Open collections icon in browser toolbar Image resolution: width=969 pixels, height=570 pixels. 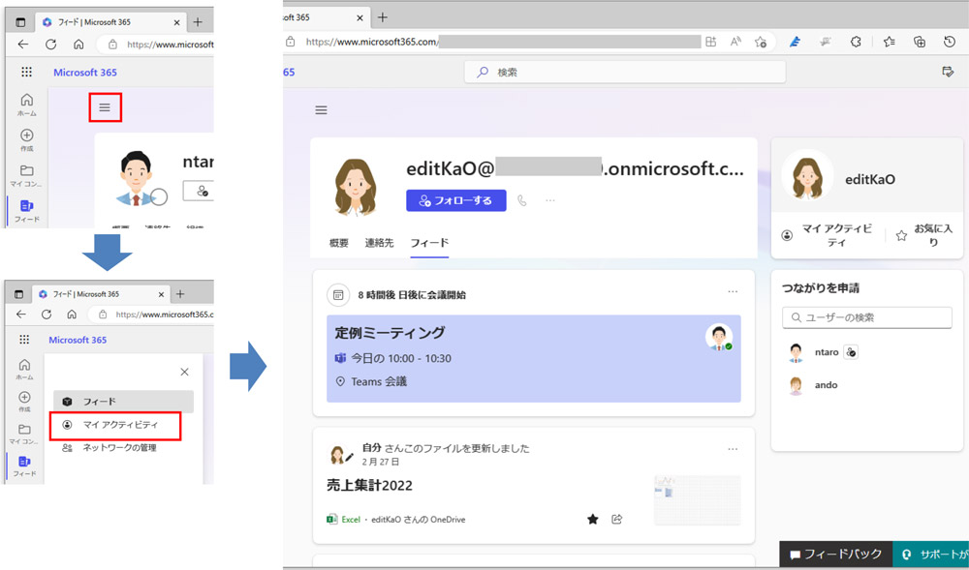point(920,42)
